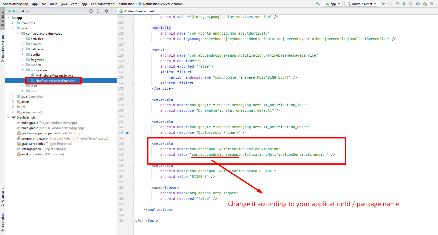Click the closing </manifest> tag
Image resolution: width=438 pixels, height=235 pixels.
(x=146, y=221)
